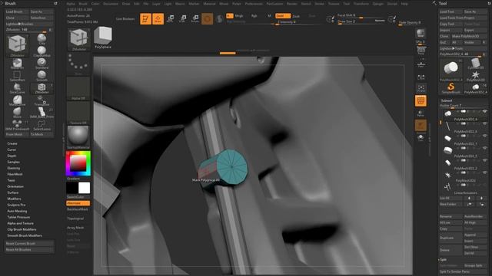Select the MaskPen brush
This screenshot has height=276, width=492.
(17, 64)
